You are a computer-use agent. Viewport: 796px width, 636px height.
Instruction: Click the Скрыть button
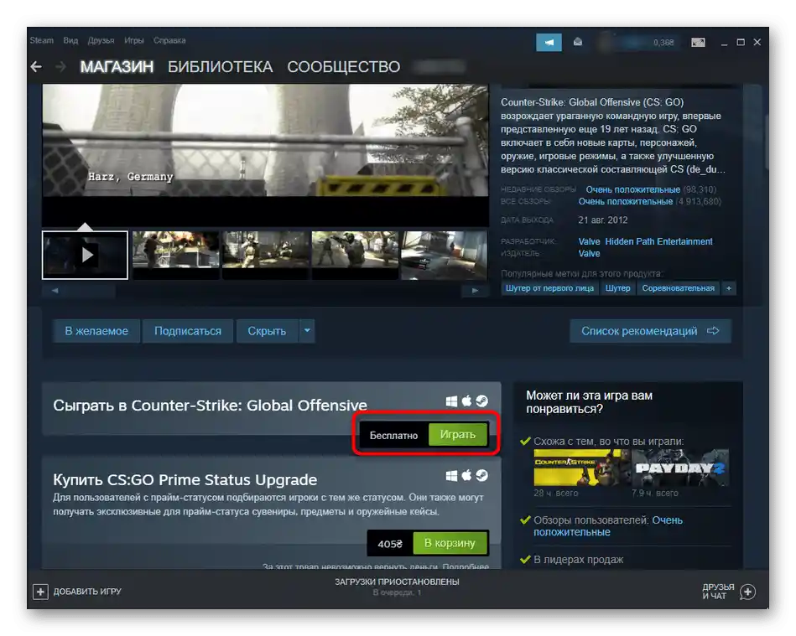coord(267,331)
